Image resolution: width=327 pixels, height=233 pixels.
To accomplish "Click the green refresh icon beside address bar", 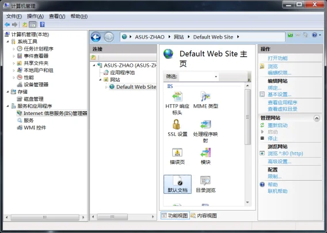I will click(x=290, y=35).
